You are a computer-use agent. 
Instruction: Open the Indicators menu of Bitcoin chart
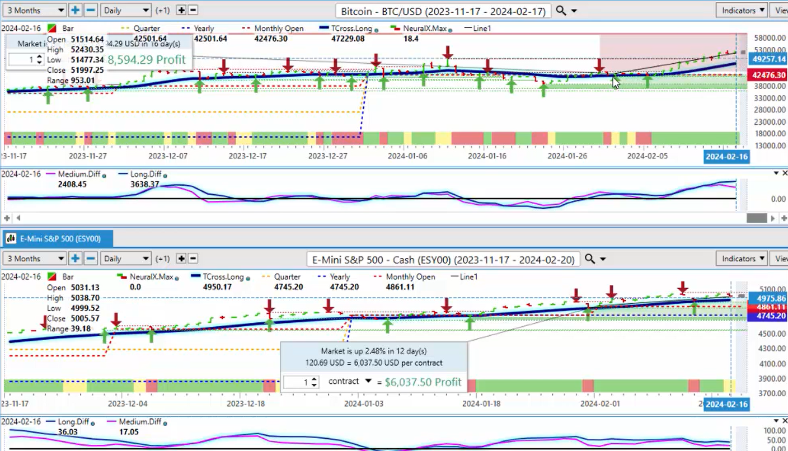(742, 10)
